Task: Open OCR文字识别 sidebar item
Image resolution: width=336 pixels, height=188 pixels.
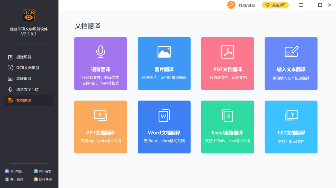Action: (x=29, y=68)
